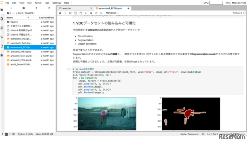The height and width of the screenshot is (143, 249).
Task: Click the Python 3 kernel name button
Action: (x=237, y=13)
